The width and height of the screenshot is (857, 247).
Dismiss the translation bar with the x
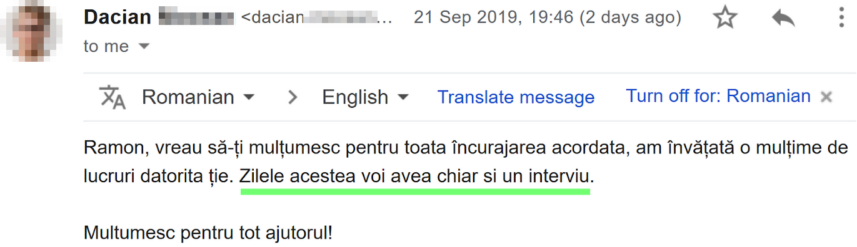(x=826, y=97)
